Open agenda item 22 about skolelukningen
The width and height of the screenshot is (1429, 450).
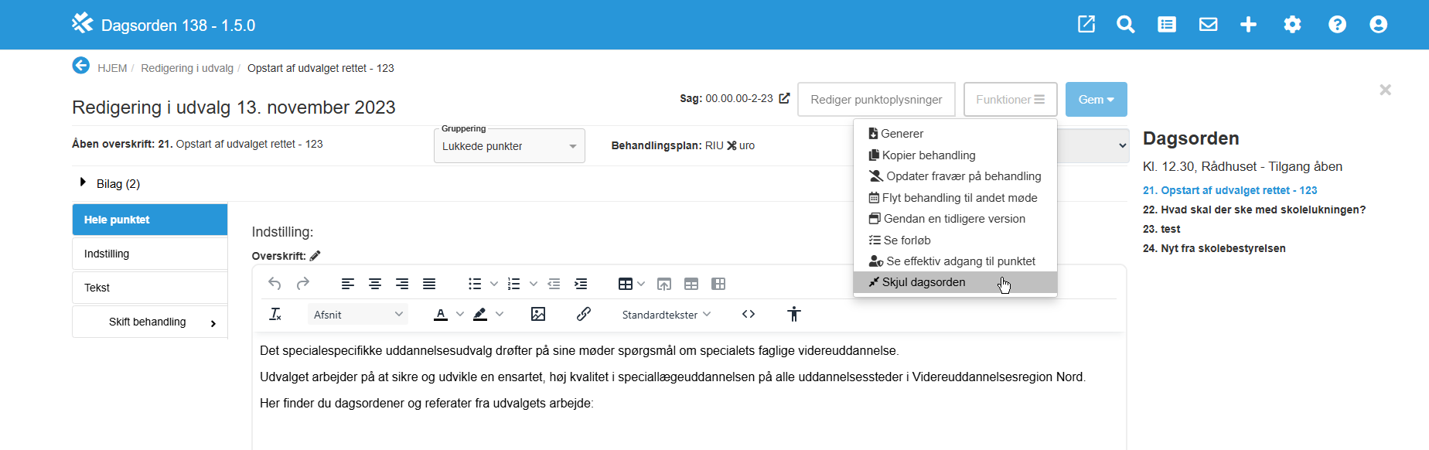click(x=1253, y=210)
